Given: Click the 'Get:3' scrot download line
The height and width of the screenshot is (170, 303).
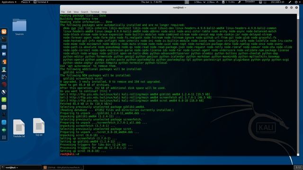Looking at the screenshot, I should [132, 101].
